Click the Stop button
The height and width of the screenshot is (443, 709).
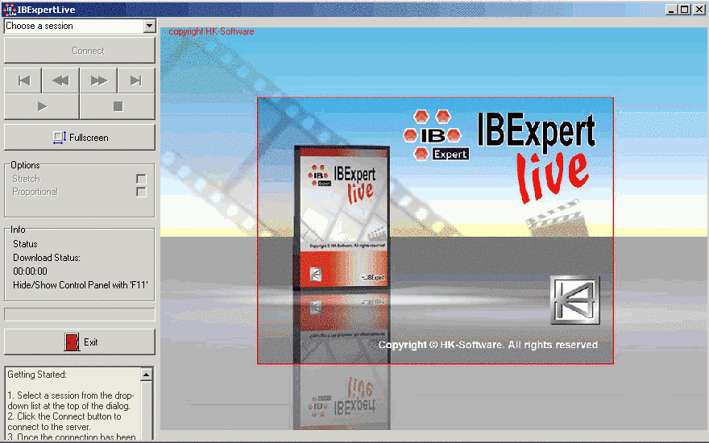pos(118,106)
